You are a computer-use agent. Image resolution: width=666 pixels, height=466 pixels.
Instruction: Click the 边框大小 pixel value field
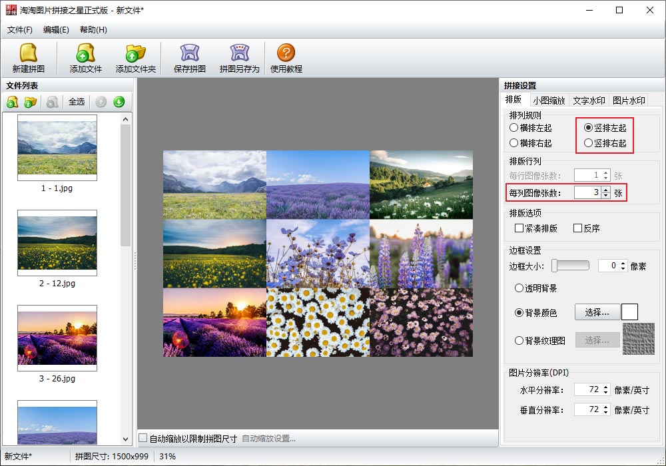[608, 266]
